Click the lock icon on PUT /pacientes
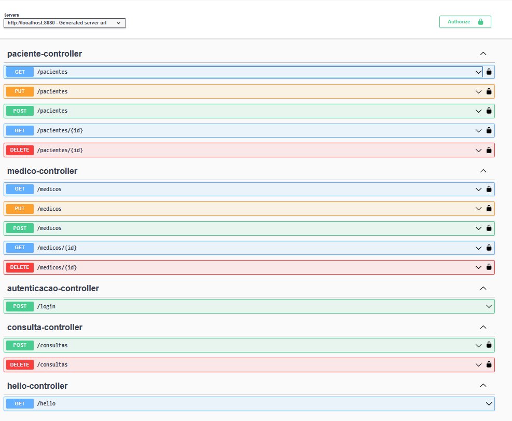 click(489, 91)
